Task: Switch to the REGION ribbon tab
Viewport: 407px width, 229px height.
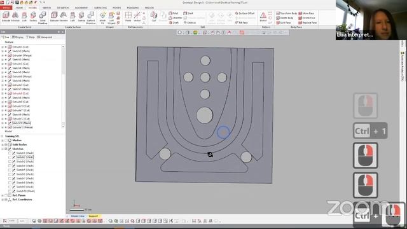Action: (149, 8)
